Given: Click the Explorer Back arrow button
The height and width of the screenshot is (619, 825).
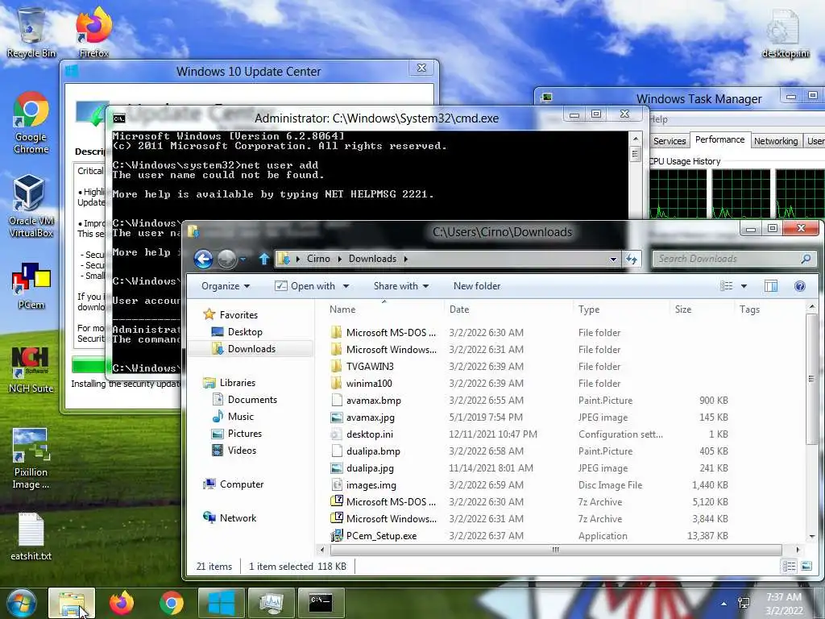Looking at the screenshot, I should point(203,259).
